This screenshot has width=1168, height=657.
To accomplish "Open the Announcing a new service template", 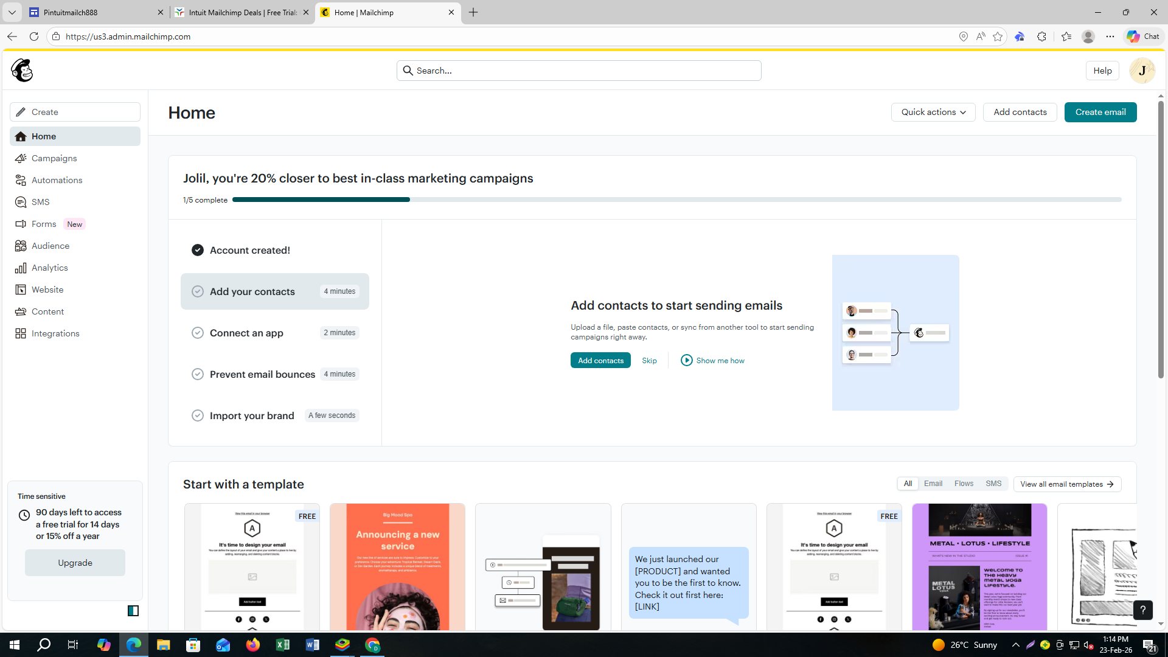I will tap(397, 566).
